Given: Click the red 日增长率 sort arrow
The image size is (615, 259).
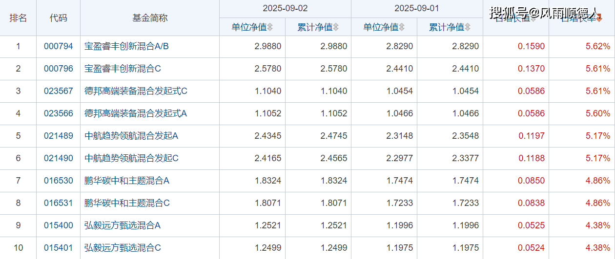Looking at the screenshot, I should pos(599,18).
